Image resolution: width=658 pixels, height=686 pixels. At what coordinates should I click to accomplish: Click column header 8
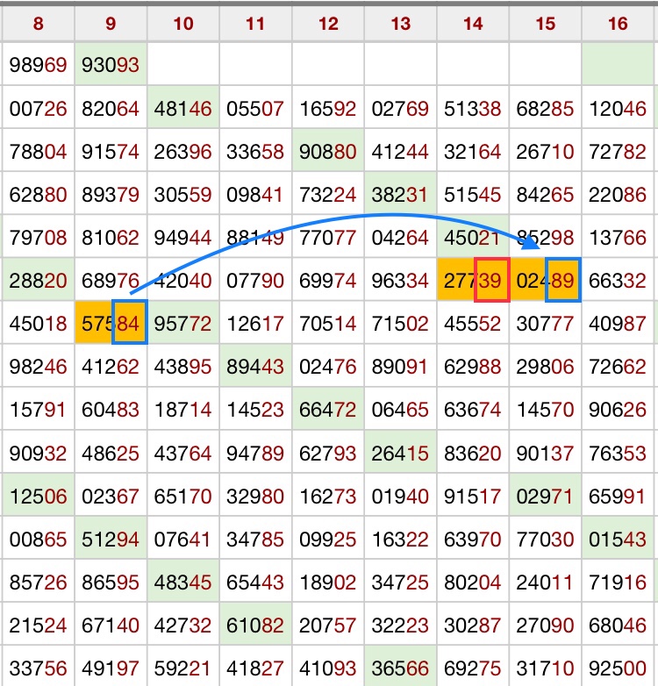[38, 24]
